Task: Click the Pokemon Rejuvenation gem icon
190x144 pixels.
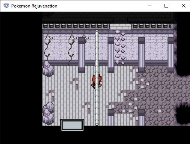Action: (x=6, y=6)
